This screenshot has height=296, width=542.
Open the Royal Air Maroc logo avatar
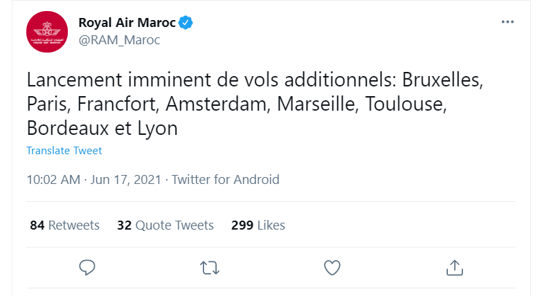click(46, 32)
